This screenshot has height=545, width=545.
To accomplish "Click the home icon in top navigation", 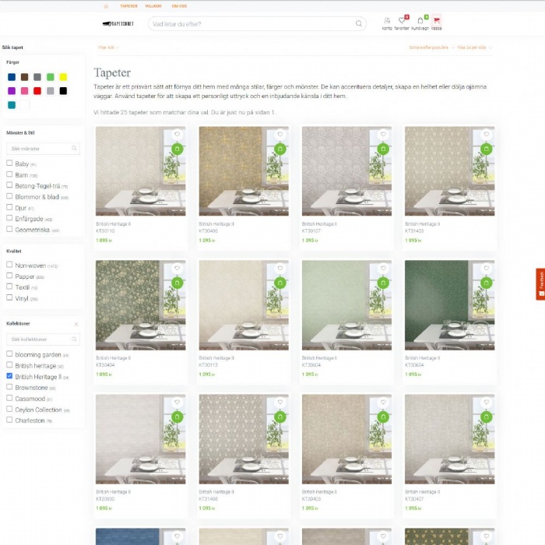I will [106, 6].
